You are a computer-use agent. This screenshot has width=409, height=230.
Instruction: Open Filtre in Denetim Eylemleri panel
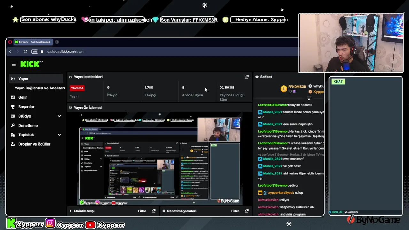(235, 211)
